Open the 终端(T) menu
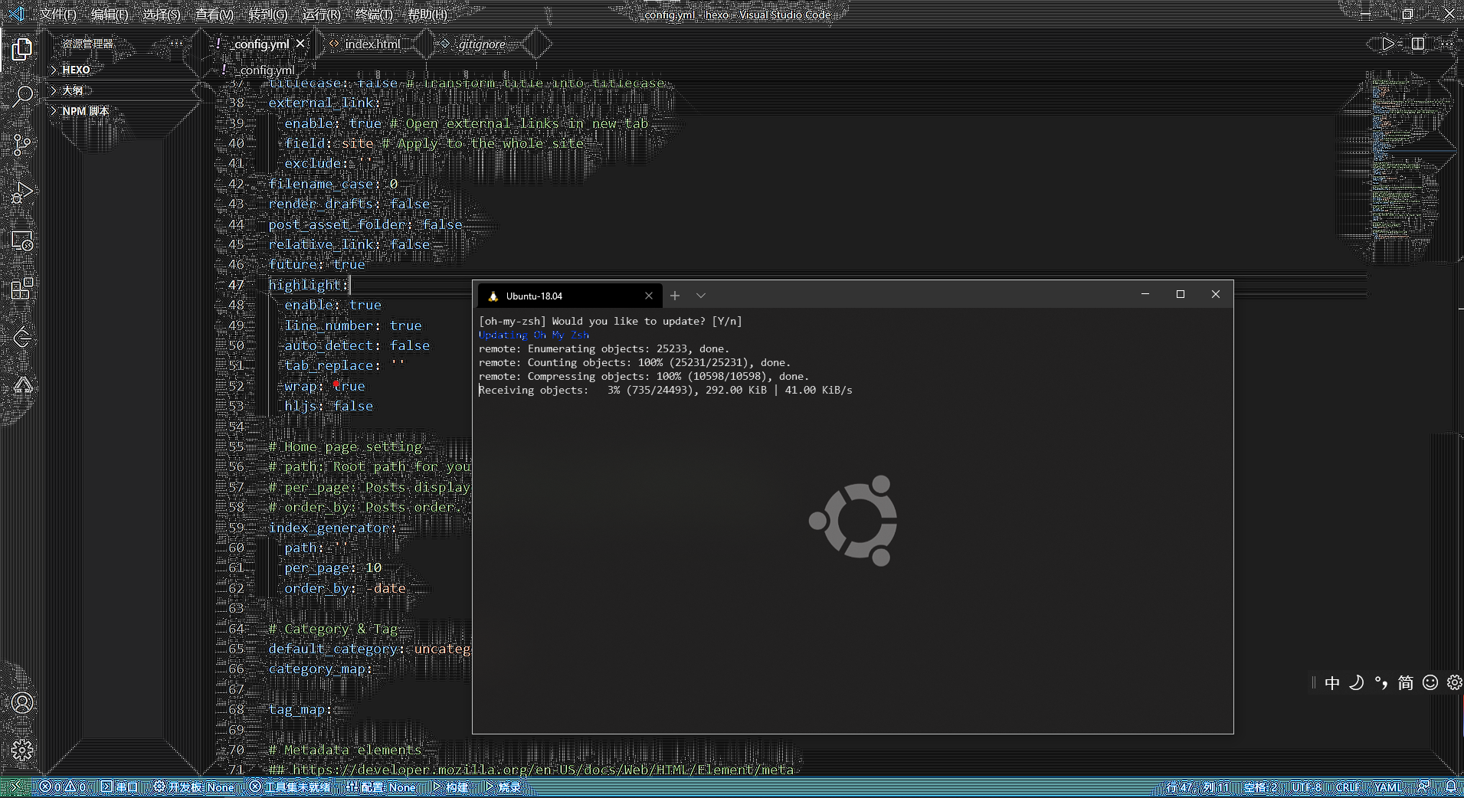The width and height of the screenshot is (1464, 798). [x=374, y=15]
